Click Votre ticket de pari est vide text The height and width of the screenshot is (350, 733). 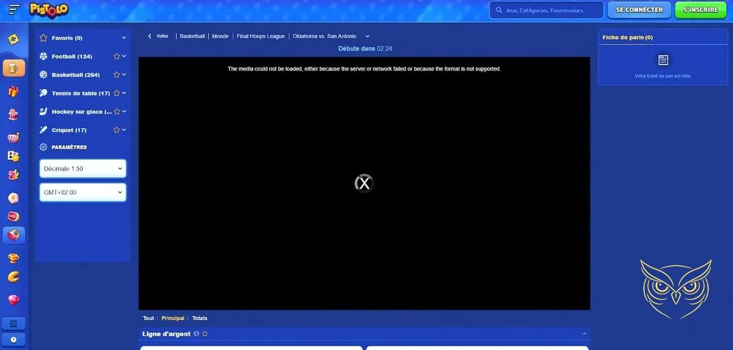tap(663, 76)
